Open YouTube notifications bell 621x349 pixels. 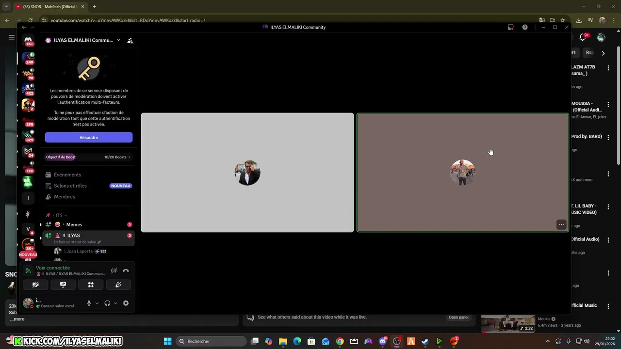coord(583,37)
